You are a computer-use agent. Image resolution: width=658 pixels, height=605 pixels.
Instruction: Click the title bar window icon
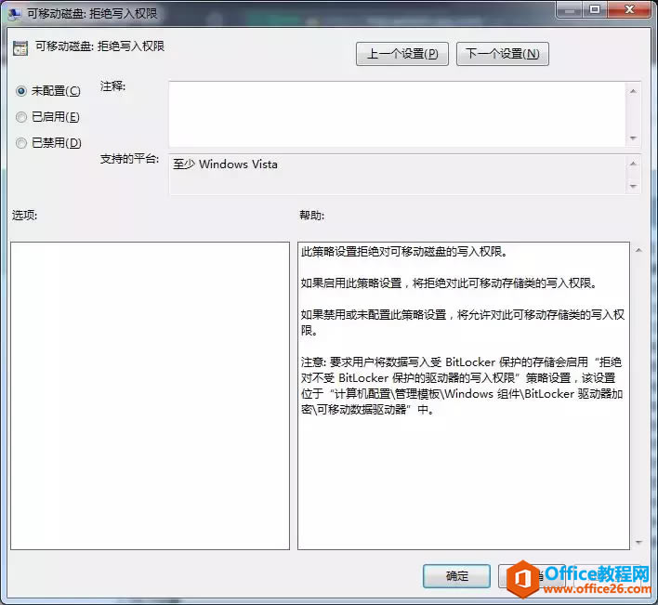coord(15,14)
